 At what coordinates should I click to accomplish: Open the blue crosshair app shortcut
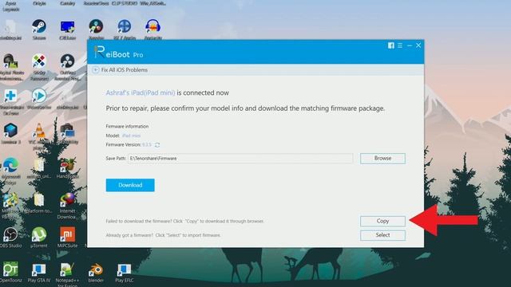click(125, 26)
